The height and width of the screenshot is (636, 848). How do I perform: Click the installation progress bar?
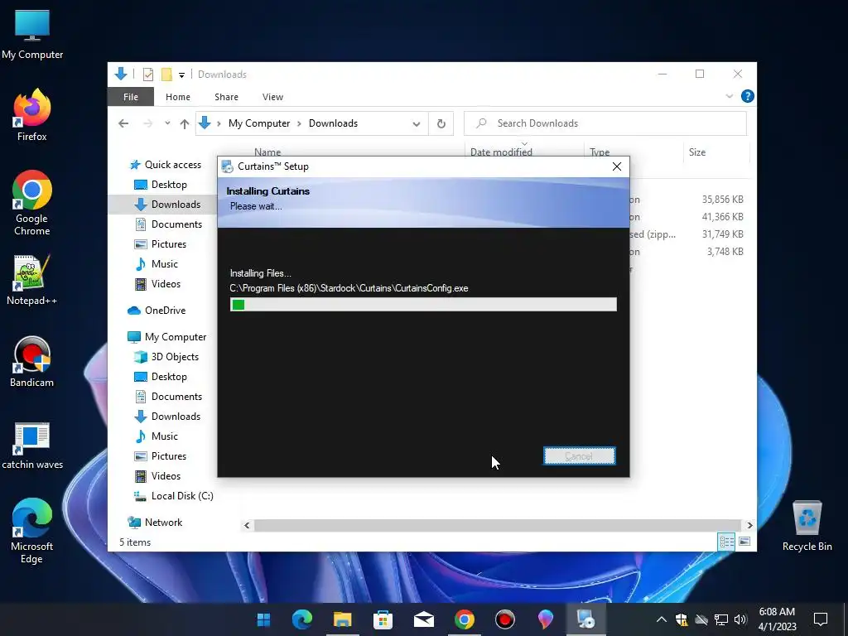click(423, 305)
